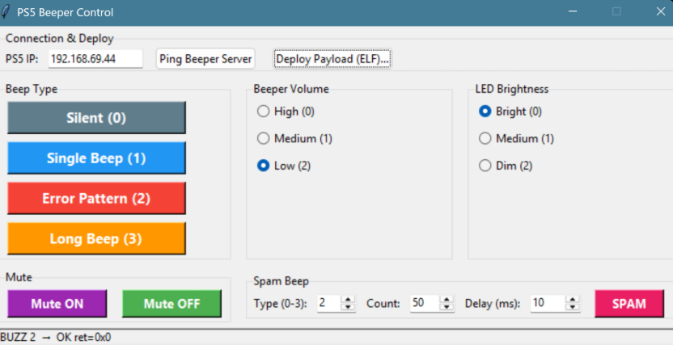Click the Spam Beep group label
This screenshot has width=673, height=345.
pos(281,281)
